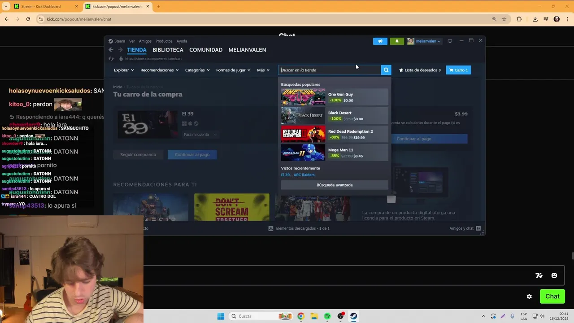Image resolution: width=574 pixels, height=323 pixels.
Task: Click Seguir comprando button
Action: pyautogui.click(x=138, y=154)
